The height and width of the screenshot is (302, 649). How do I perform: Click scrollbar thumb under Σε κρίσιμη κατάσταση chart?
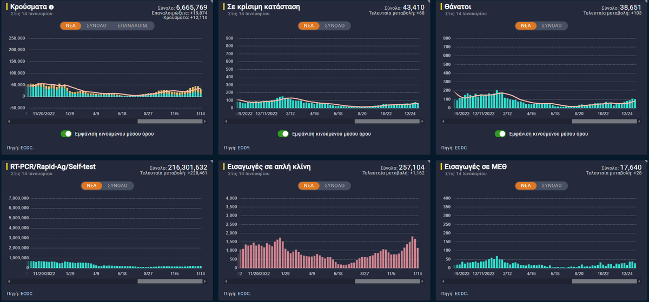point(386,122)
